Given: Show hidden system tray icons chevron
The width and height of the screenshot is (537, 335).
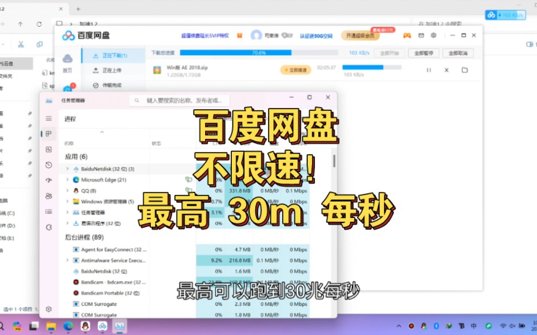Looking at the screenshot, I should (x=399, y=326).
